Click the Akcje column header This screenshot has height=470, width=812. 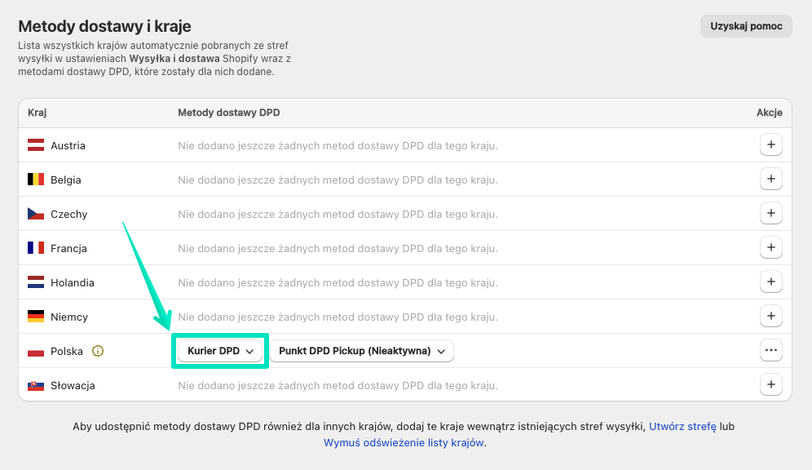point(769,113)
